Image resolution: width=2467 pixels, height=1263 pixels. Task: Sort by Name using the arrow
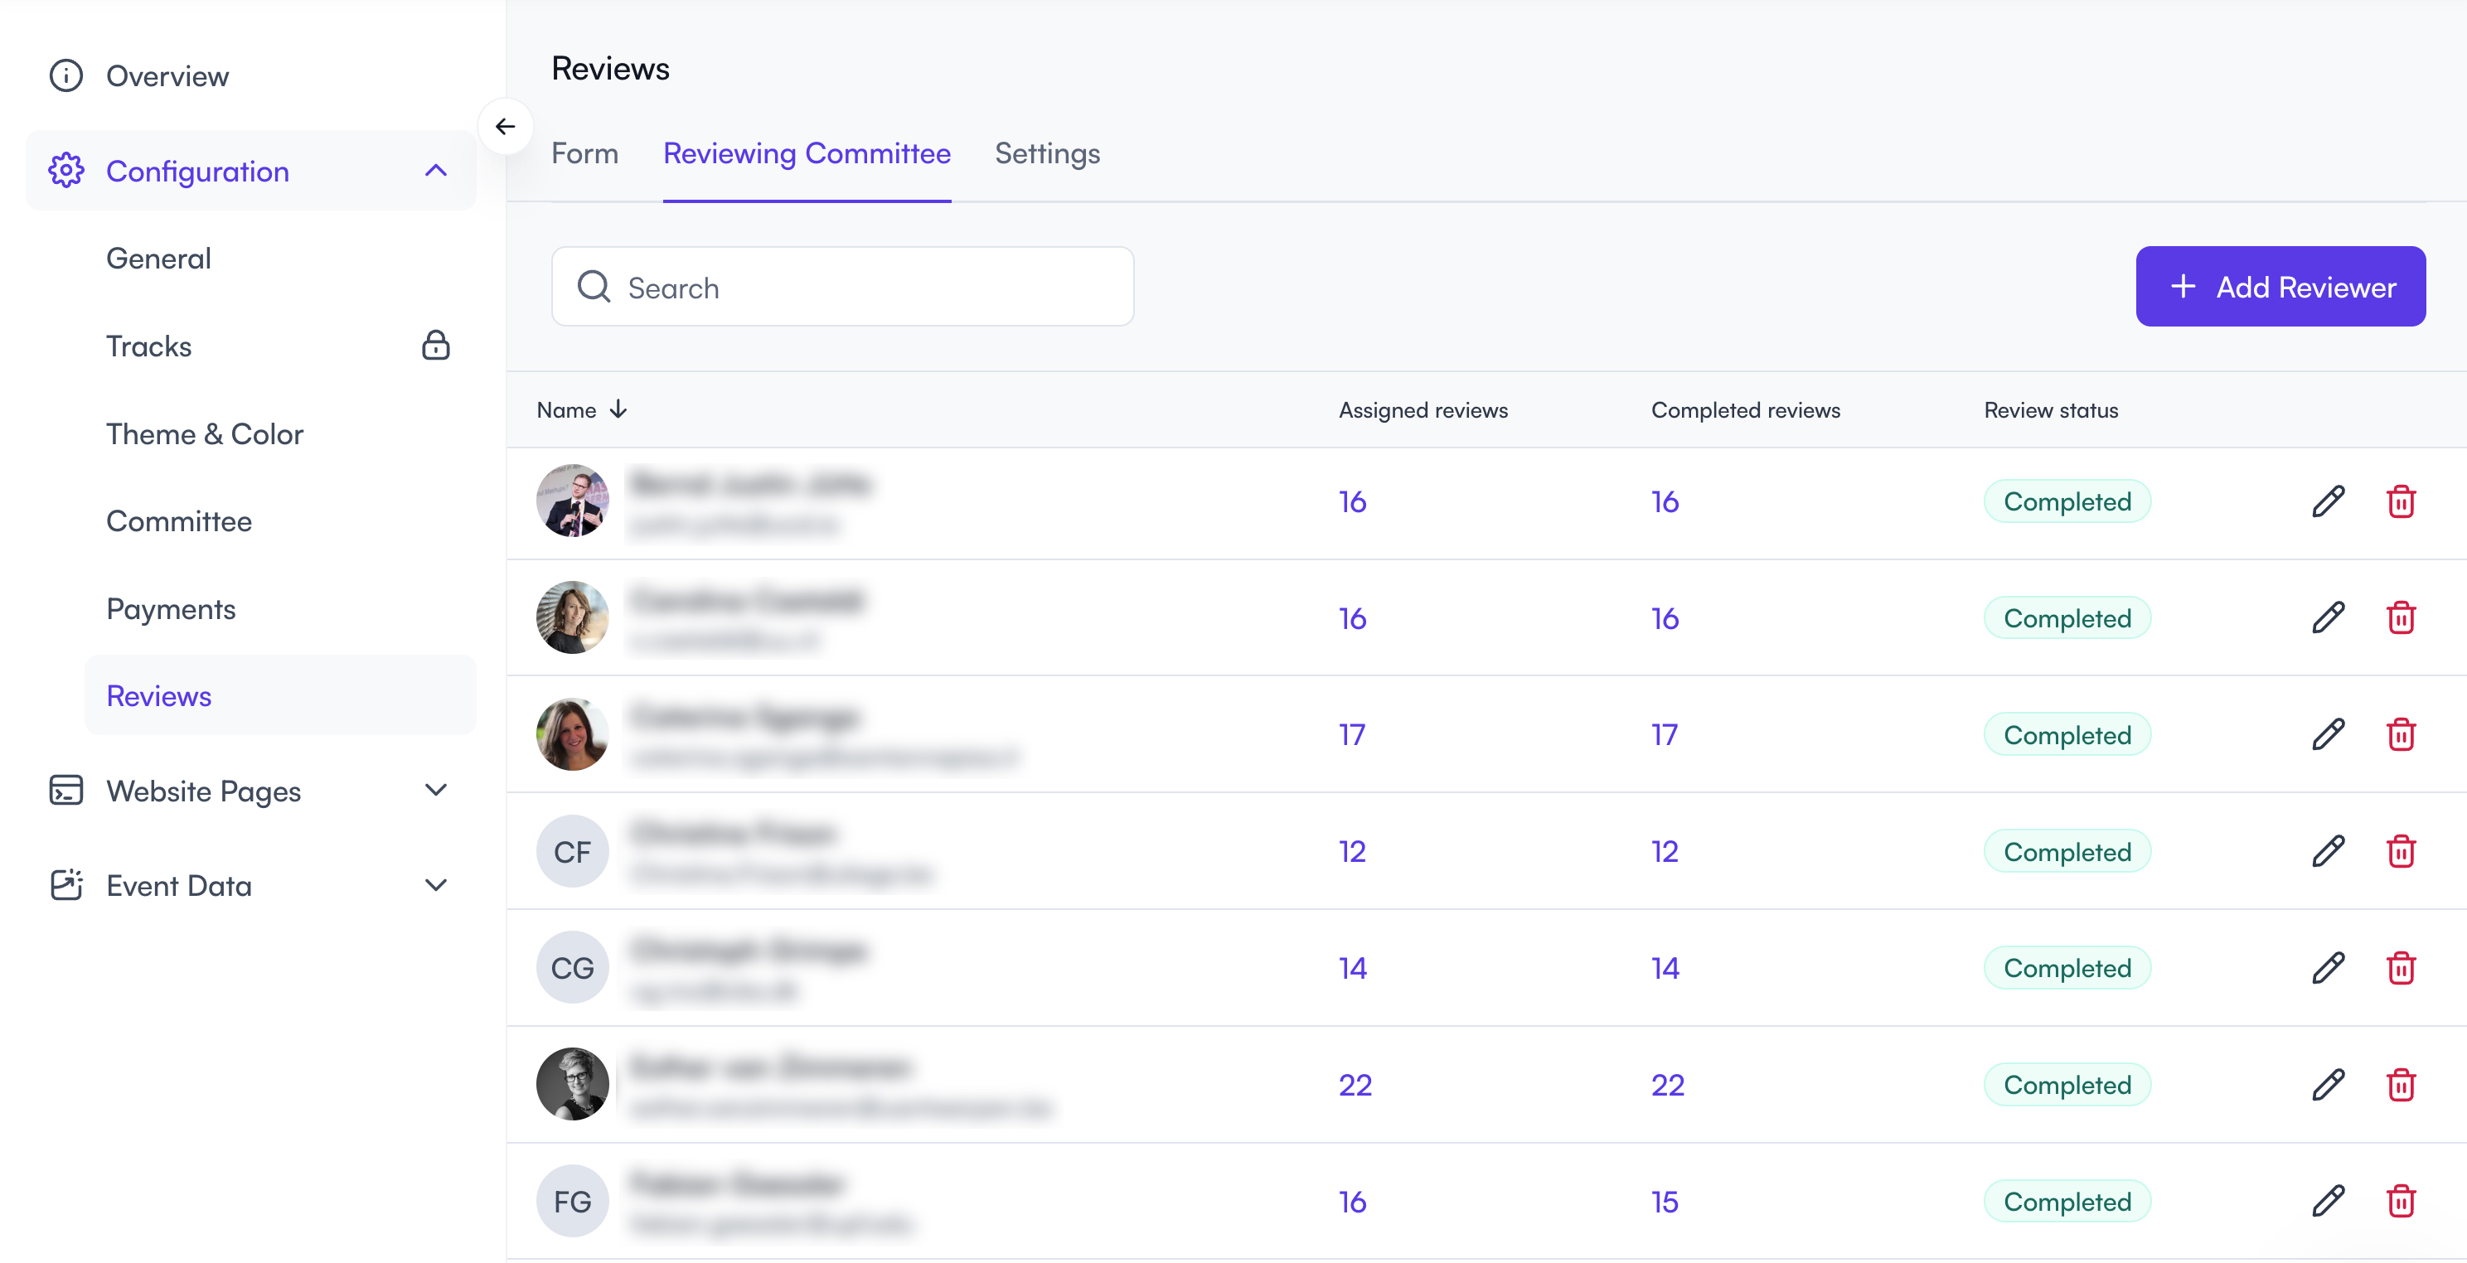(618, 410)
